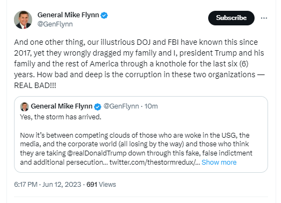Click the Subscribe button
This screenshot has height=203, width=281.
[x=231, y=18]
